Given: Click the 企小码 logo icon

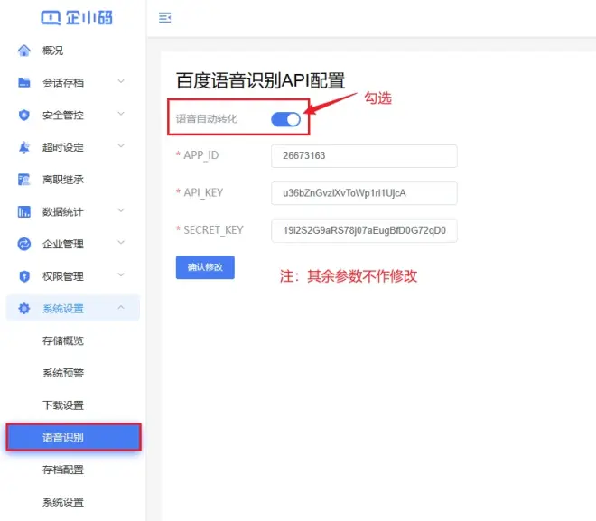Looking at the screenshot, I should pos(51,17).
